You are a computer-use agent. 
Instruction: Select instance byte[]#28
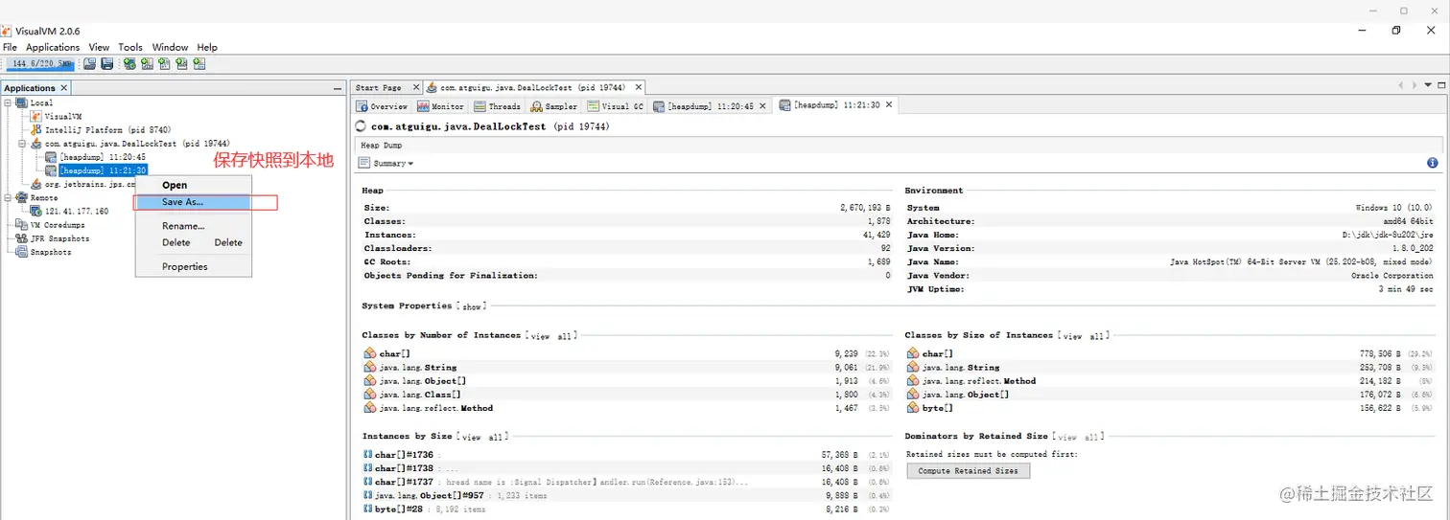tap(398, 509)
